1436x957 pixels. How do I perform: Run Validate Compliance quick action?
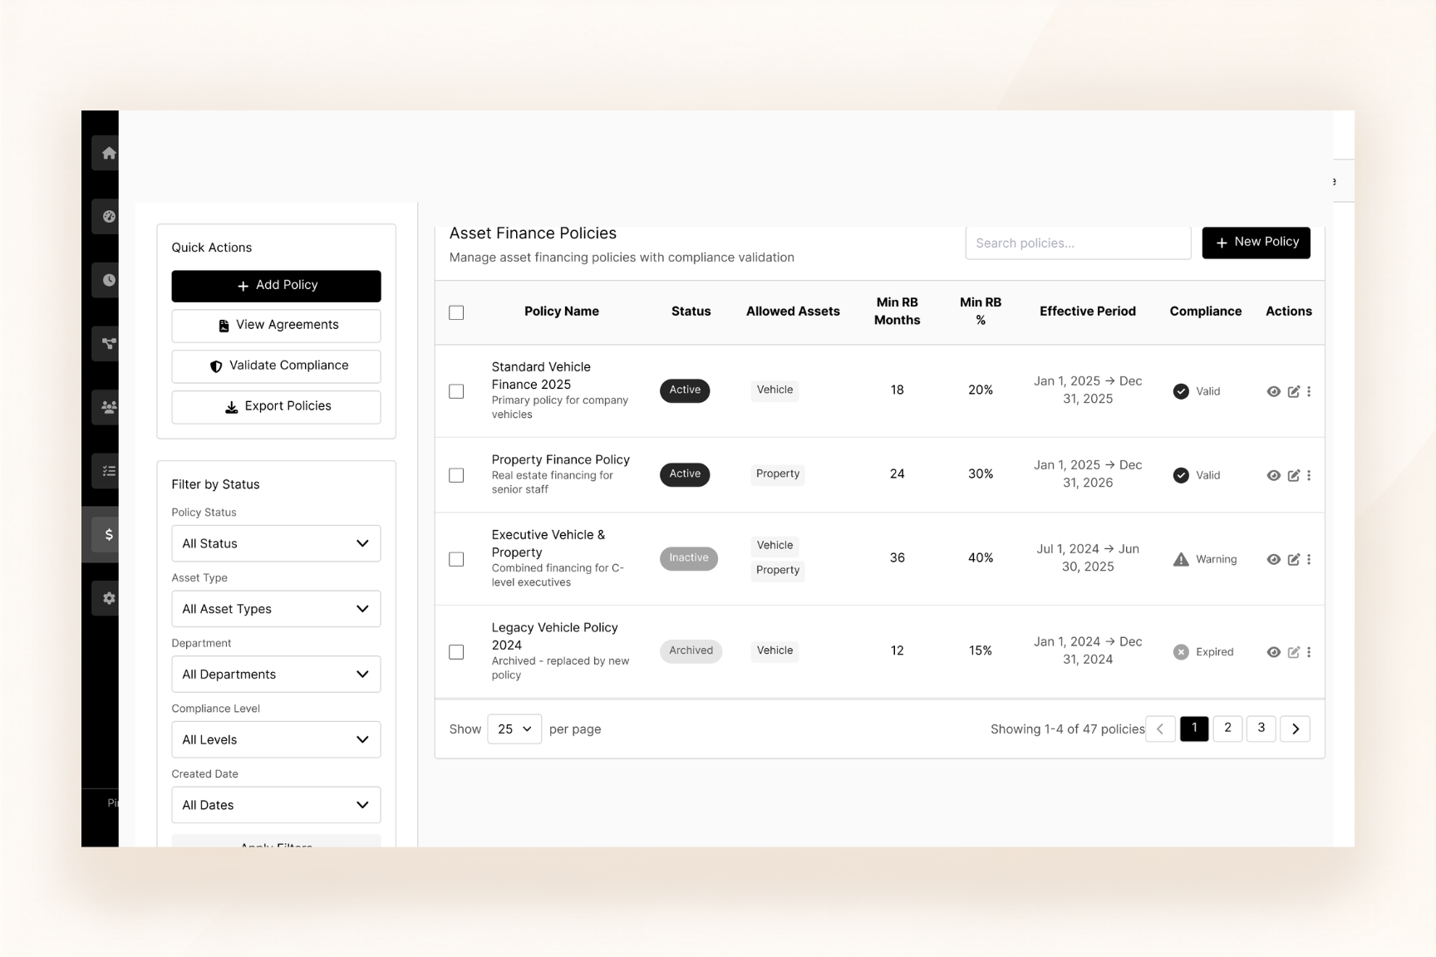[276, 366]
